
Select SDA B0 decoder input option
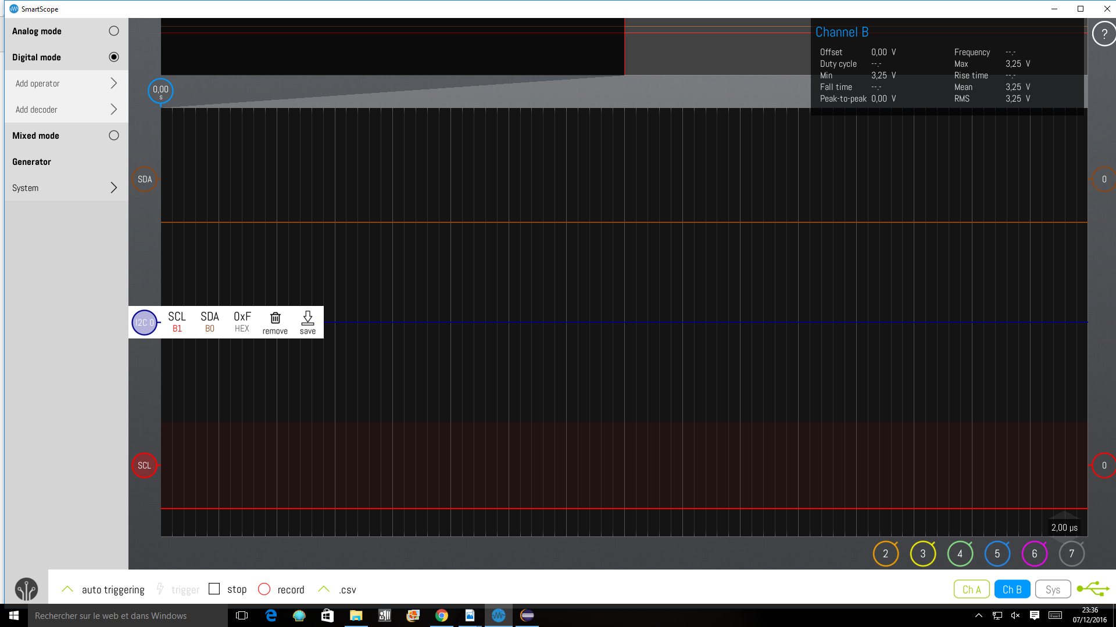click(x=210, y=322)
